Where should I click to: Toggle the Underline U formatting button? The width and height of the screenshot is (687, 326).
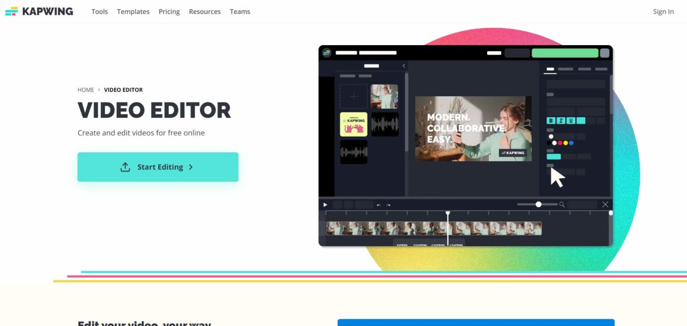coord(571,120)
